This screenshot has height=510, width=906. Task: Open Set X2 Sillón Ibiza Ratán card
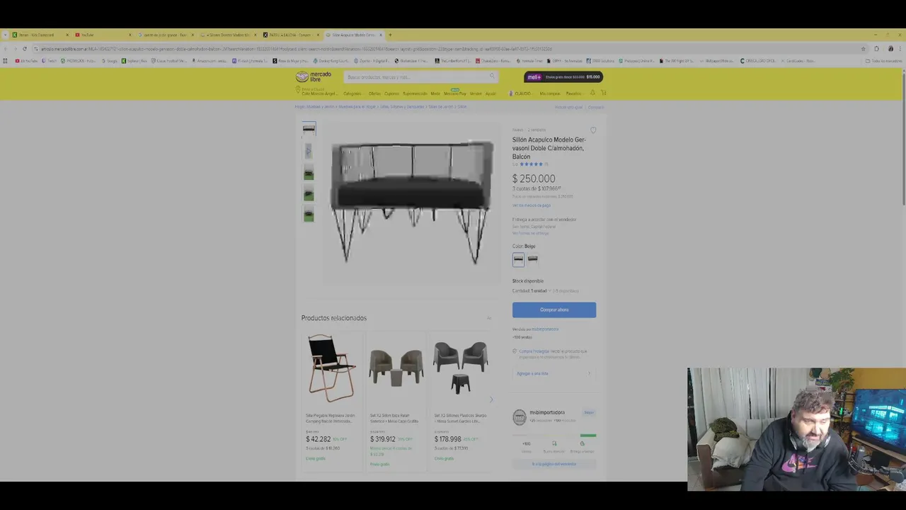396,400
